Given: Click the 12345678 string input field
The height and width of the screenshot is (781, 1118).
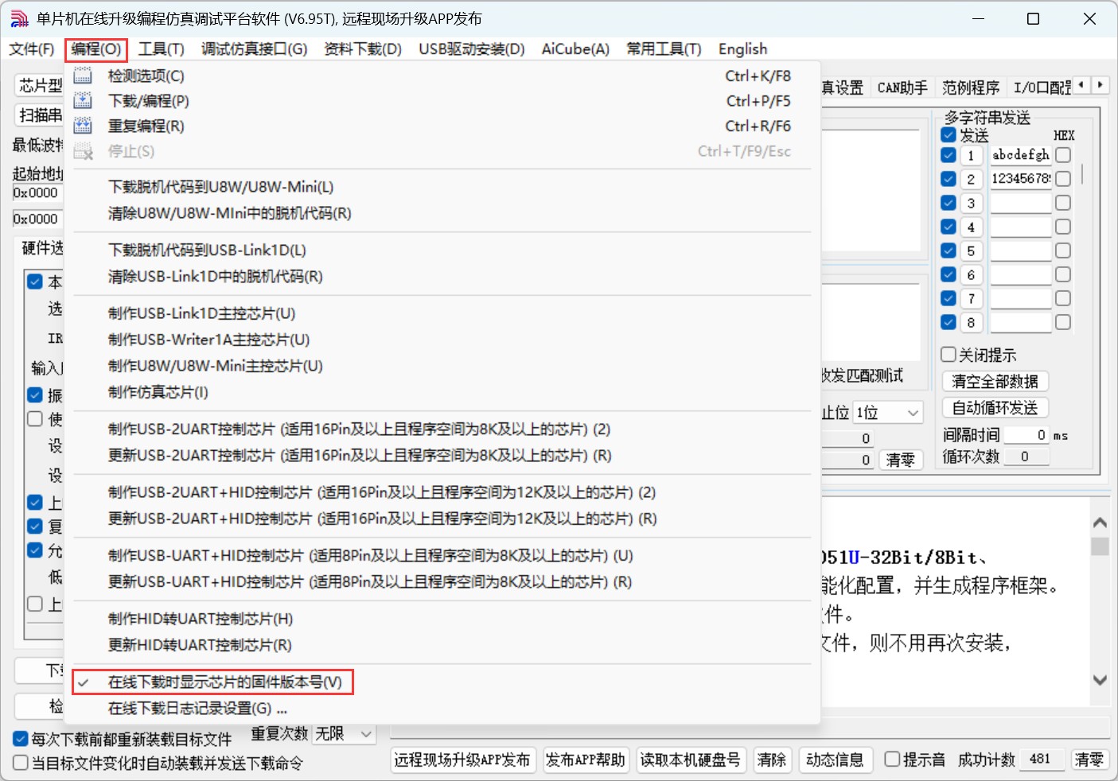Looking at the screenshot, I should pyautogui.click(x=1021, y=179).
